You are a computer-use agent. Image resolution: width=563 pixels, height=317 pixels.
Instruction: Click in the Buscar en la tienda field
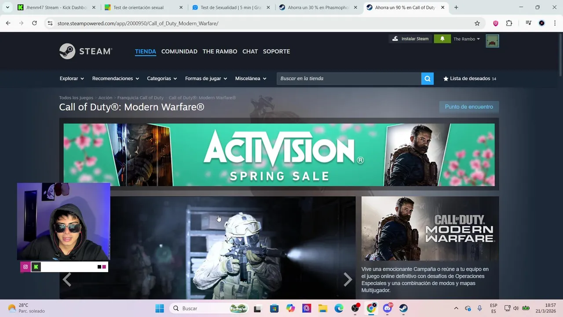point(349,78)
